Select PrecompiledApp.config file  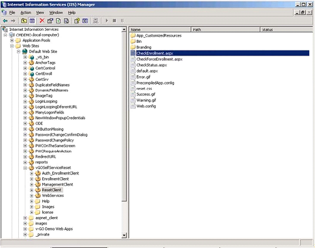click(155, 83)
